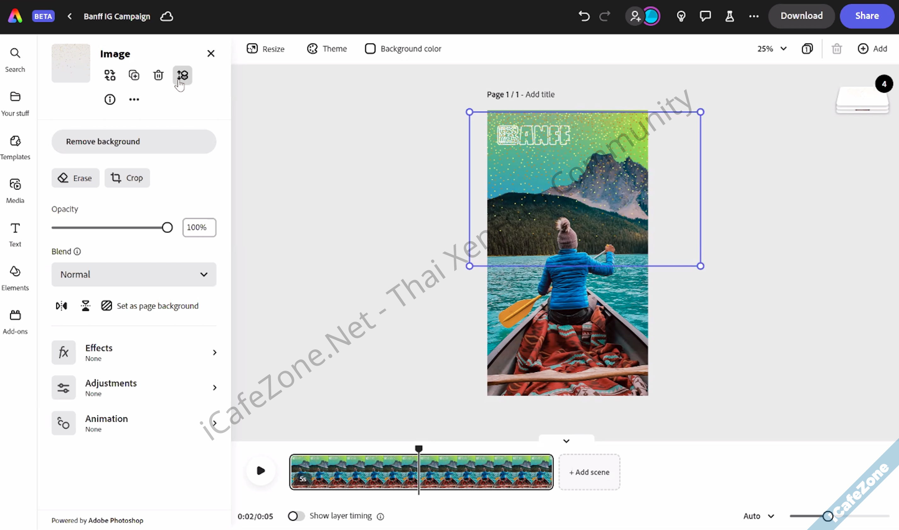Open the Effects section
Viewport: 899px width, 530px height.
click(134, 352)
